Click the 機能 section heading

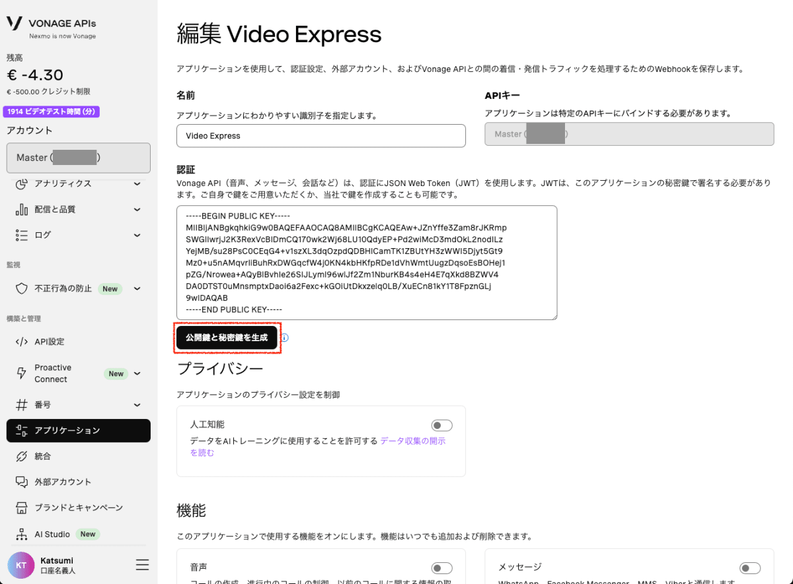pos(191,510)
